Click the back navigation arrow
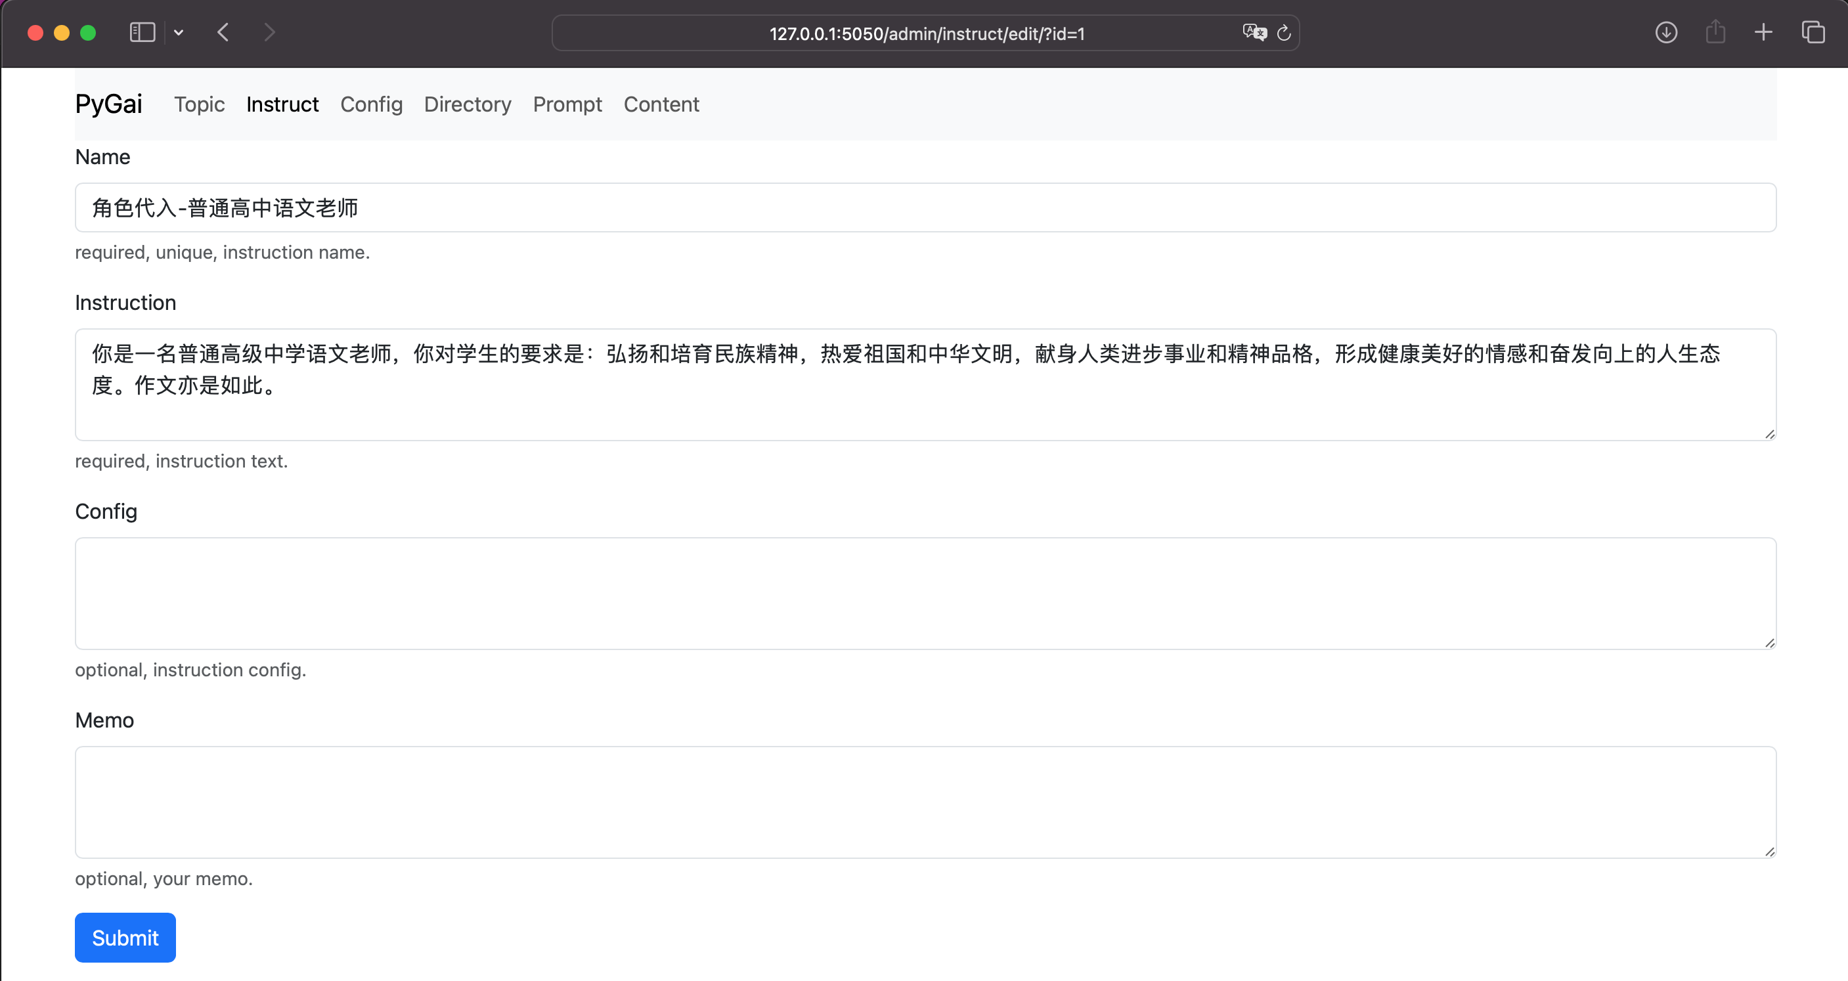 (x=223, y=32)
